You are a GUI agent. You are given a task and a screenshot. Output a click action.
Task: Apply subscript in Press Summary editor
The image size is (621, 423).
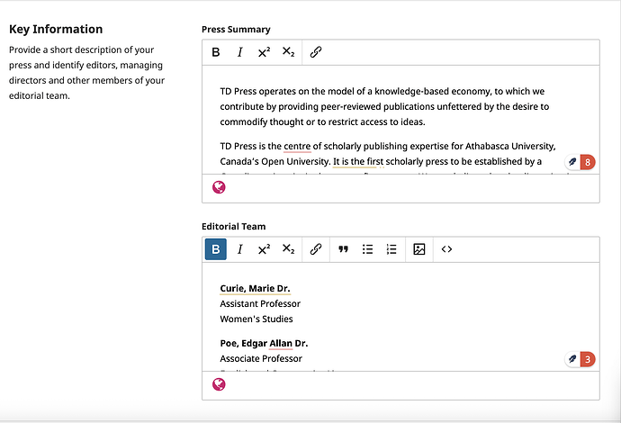coord(288,52)
